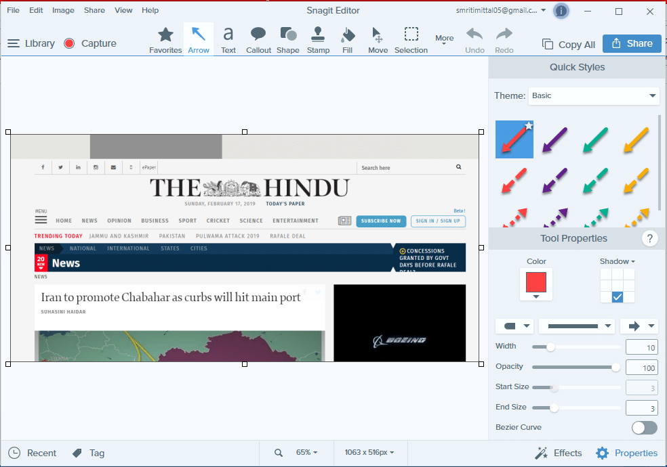Click Copy All
667x467 pixels.
[x=568, y=43]
